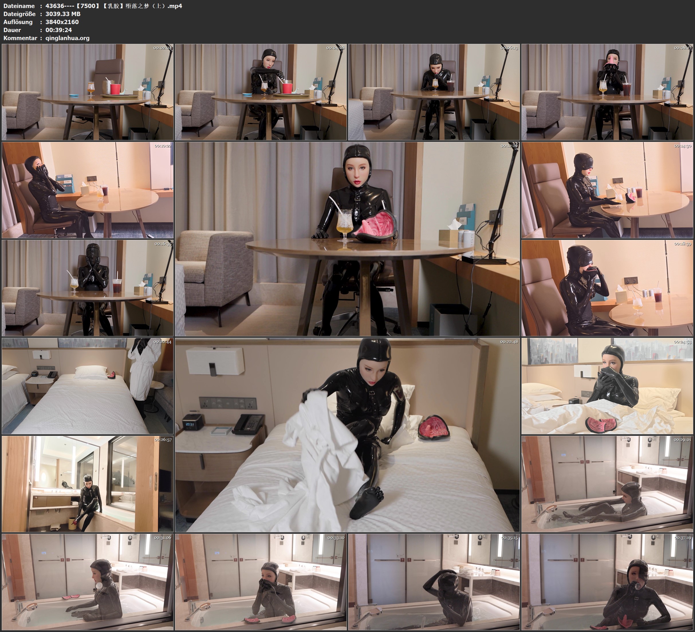Viewport: 695px width, 632px height.
Task: Click the 00:08:17 thumbnail
Action: (607, 92)
